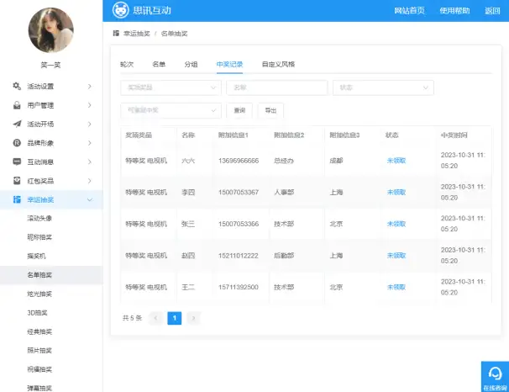
Task: Click the 返回 link in header
Action: click(492, 11)
